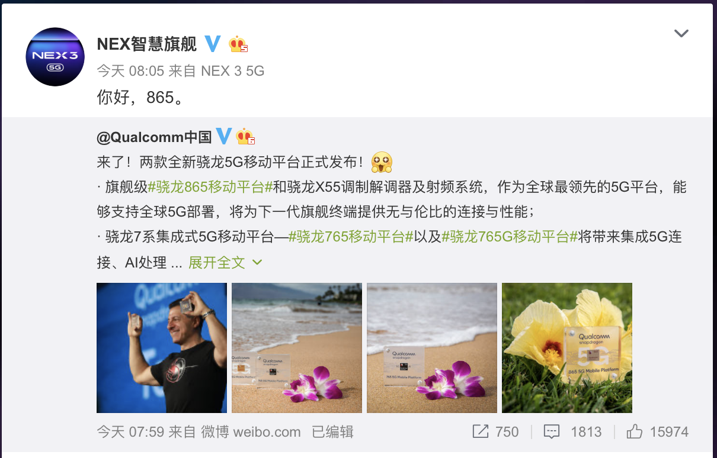Open the first #骁龙765移动平台# hashtag link
Viewport: 717px width, 458px height.
click(351, 237)
